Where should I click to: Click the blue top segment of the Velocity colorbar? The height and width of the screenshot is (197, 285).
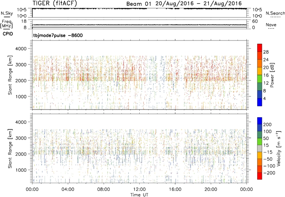[260, 121]
